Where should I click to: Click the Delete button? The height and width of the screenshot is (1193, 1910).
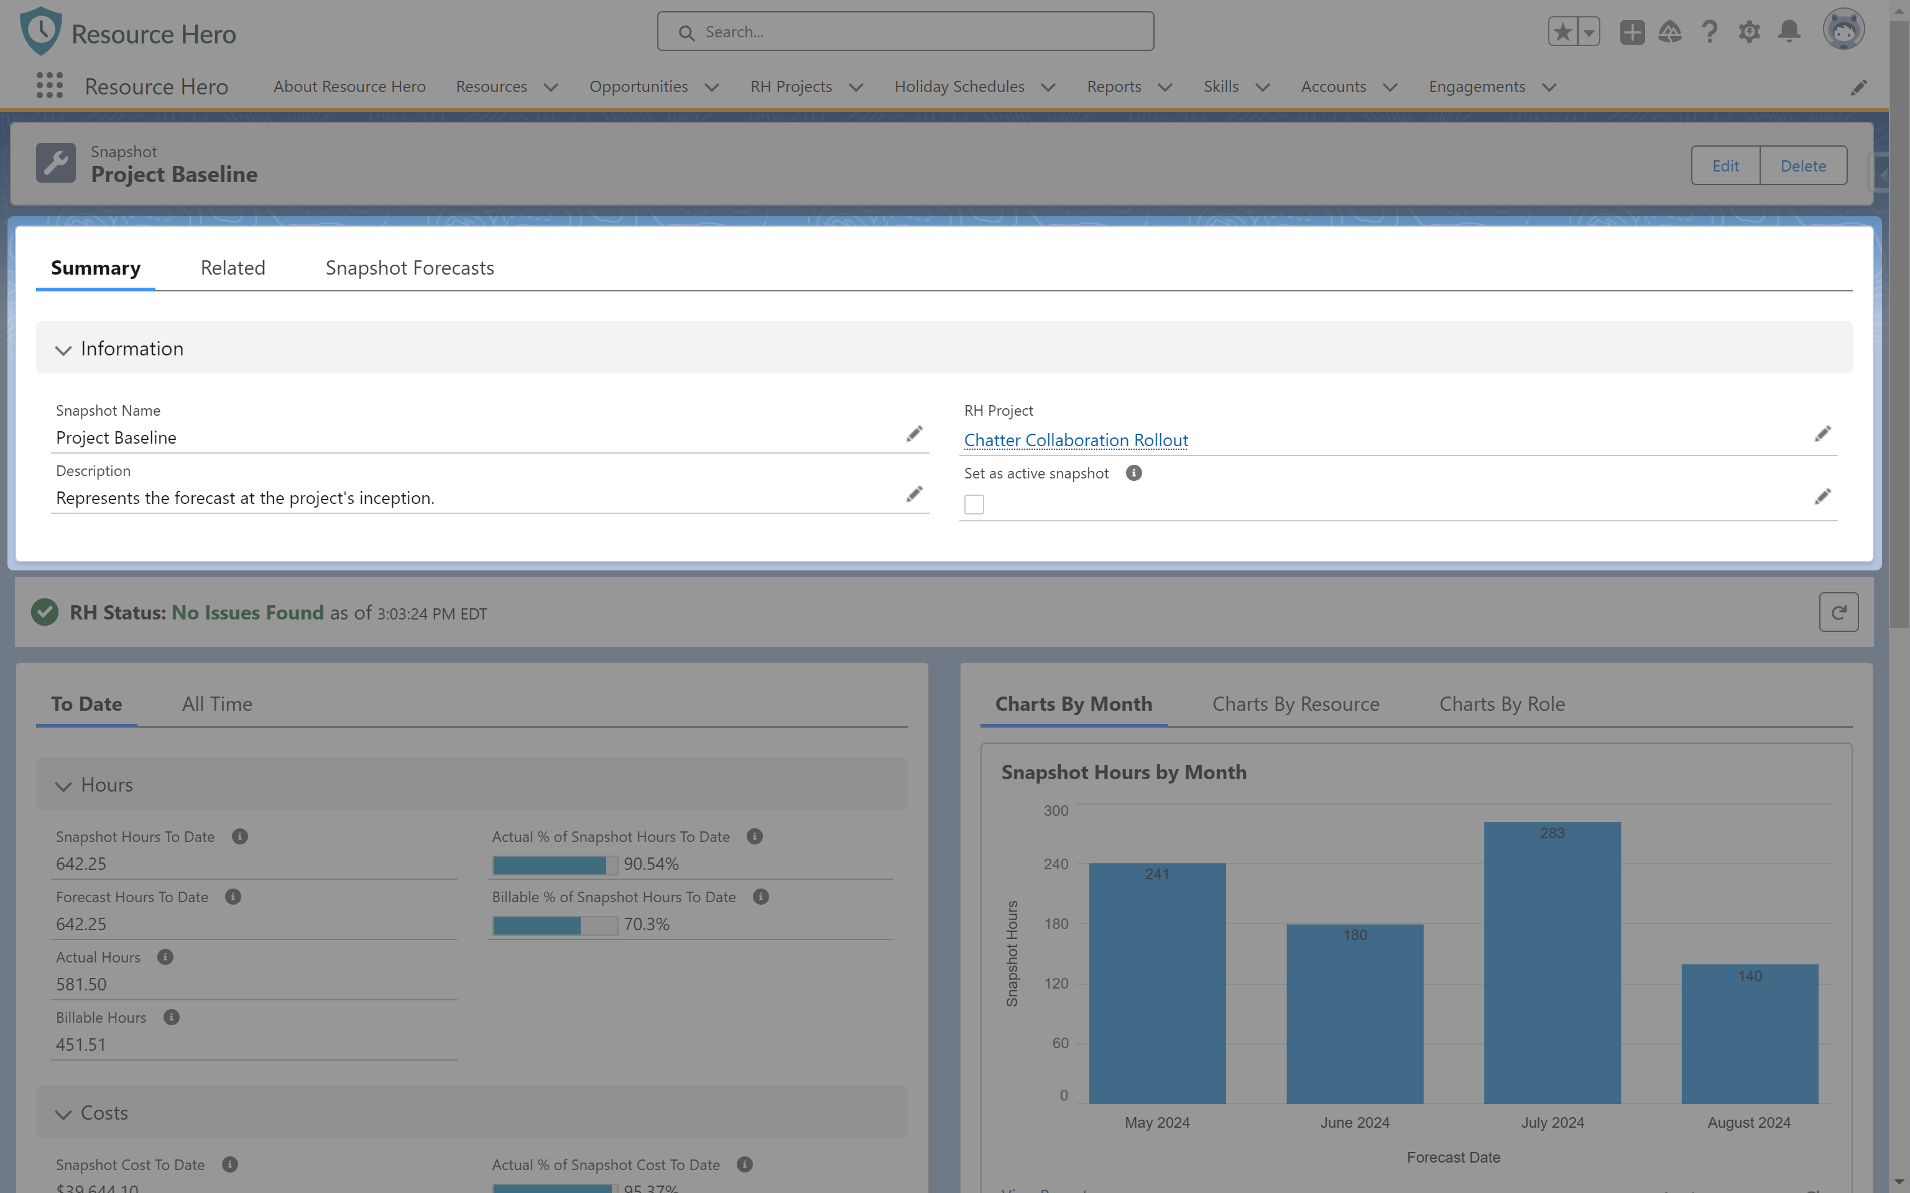pos(1804,166)
